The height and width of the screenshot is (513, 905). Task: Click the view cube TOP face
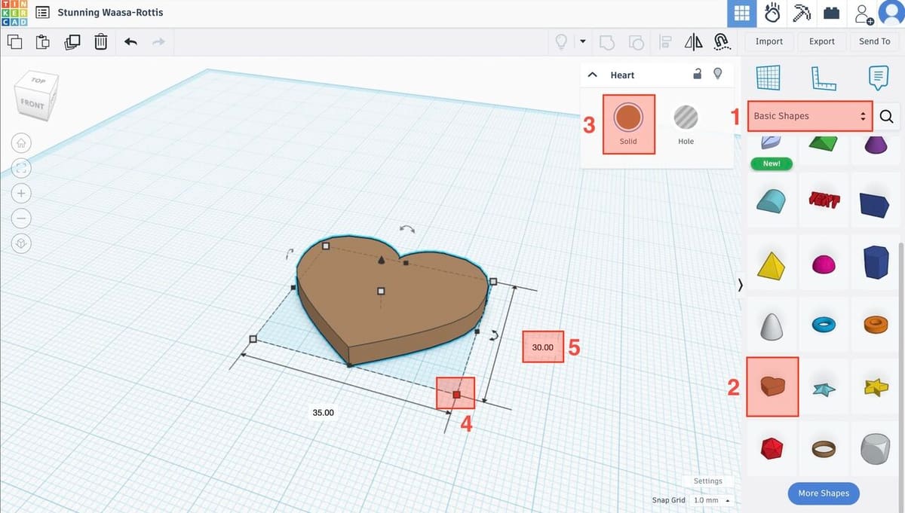(x=38, y=81)
